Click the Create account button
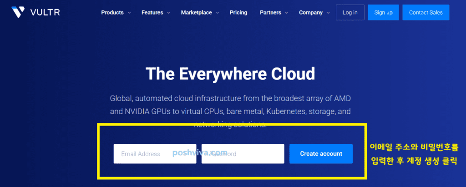Image resolution: width=466 pixels, height=187 pixels. click(x=321, y=154)
